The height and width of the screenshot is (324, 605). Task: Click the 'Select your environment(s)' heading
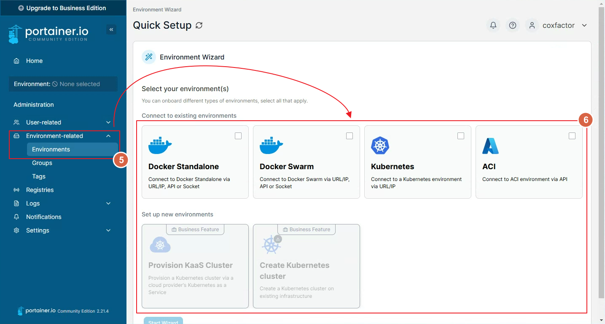[185, 89]
